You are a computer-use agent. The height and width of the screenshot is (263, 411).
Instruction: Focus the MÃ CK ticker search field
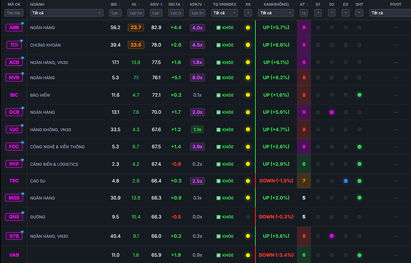[x=14, y=13]
